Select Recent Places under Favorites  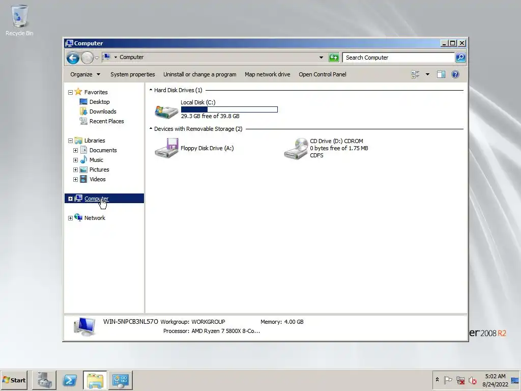[x=106, y=121]
